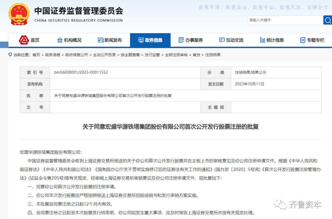Open 政府信息公开 breadcrumb link
This screenshot has width=332, height=219.
(77, 55)
